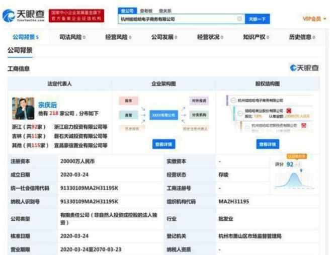Click the 有限责任公司 company type value
332x255 pixels.
109,219
